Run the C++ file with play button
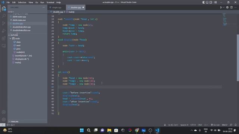 pyautogui.click(x=221, y=7)
